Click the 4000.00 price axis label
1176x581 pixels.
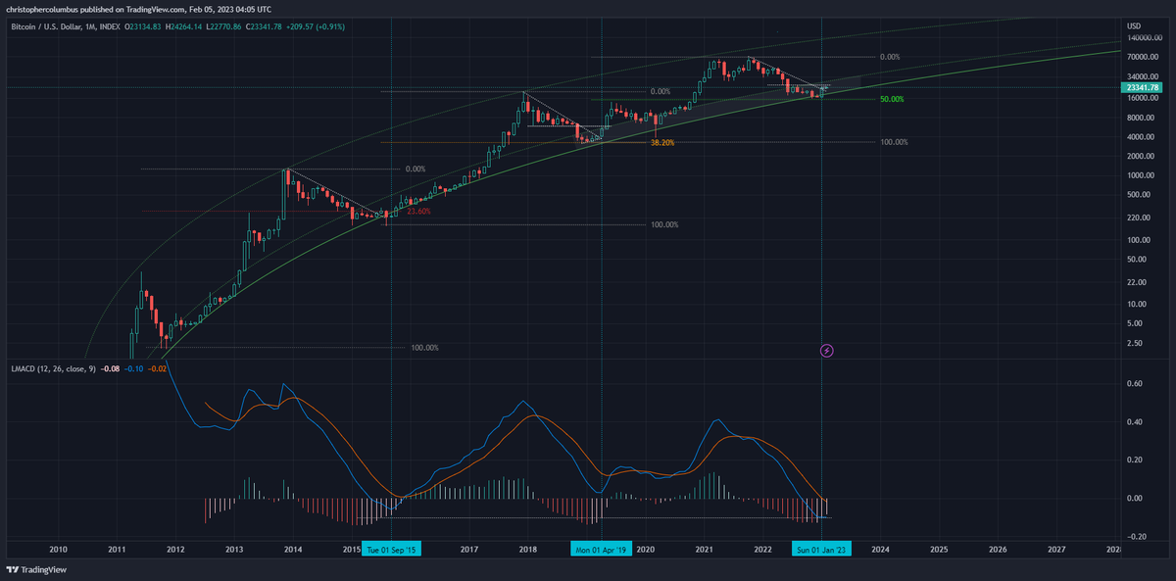coord(1140,137)
